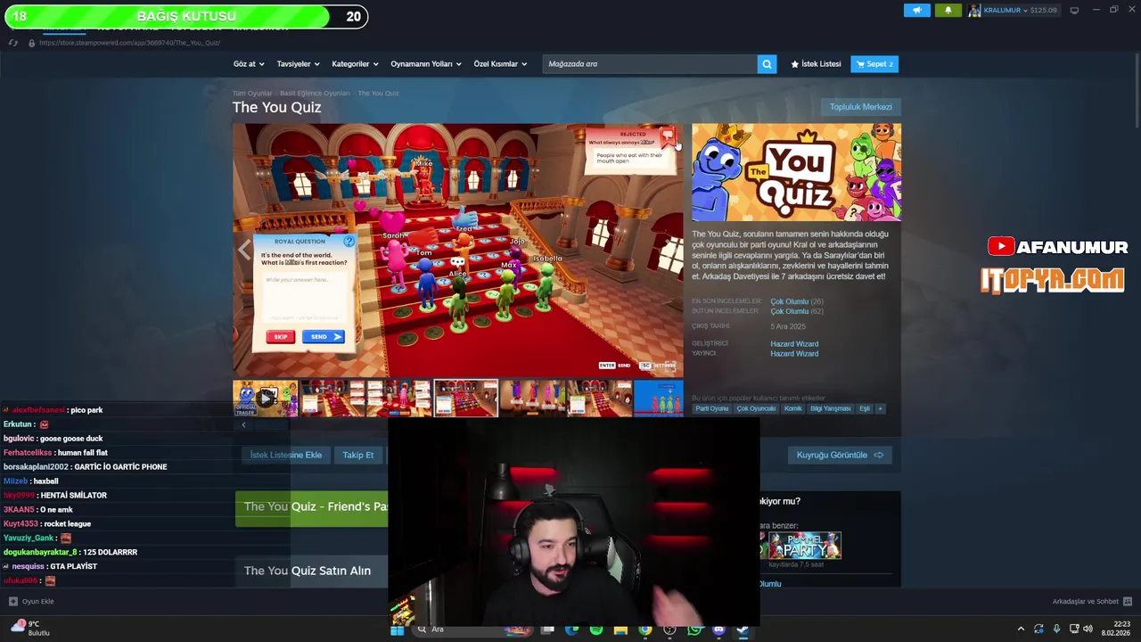Open WhatsApp from the taskbar
1141x642 pixels.
[694, 630]
